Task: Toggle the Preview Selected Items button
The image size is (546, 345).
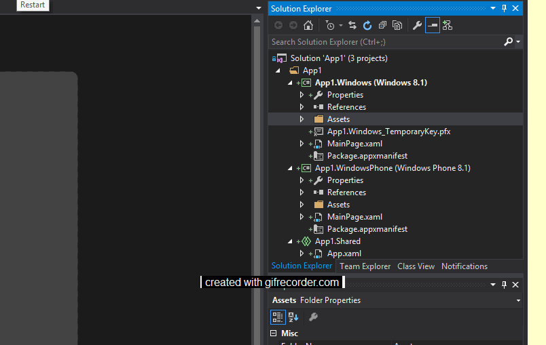Action: [433, 25]
